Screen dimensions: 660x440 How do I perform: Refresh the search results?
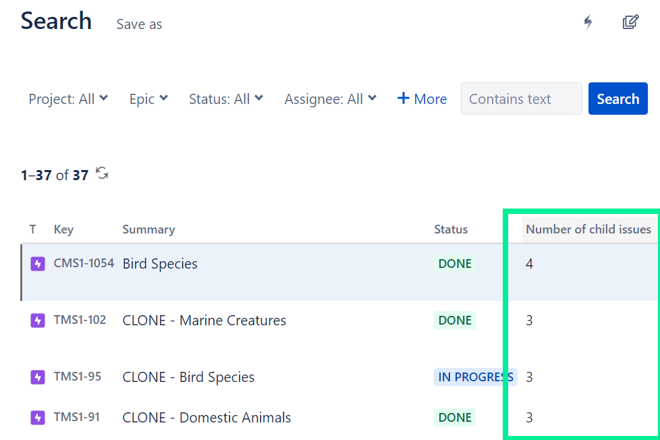point(101,173)
